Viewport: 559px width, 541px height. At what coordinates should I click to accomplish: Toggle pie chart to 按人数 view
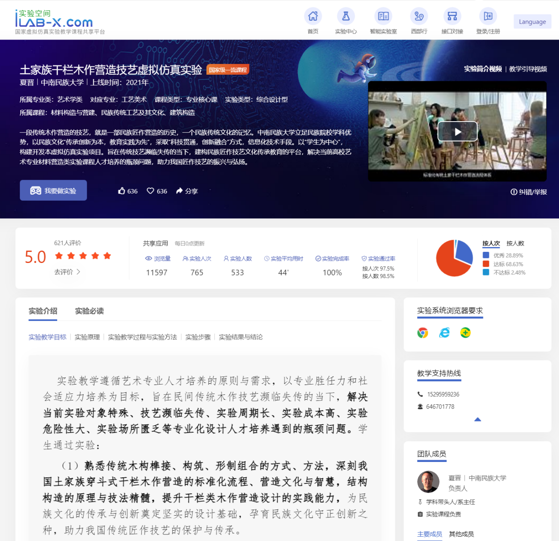[x=515, y=243]
